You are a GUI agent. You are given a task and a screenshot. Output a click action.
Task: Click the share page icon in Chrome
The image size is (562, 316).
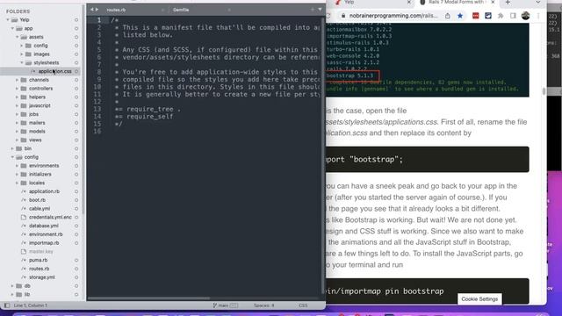pyautogui.click(x=448, y=16)
